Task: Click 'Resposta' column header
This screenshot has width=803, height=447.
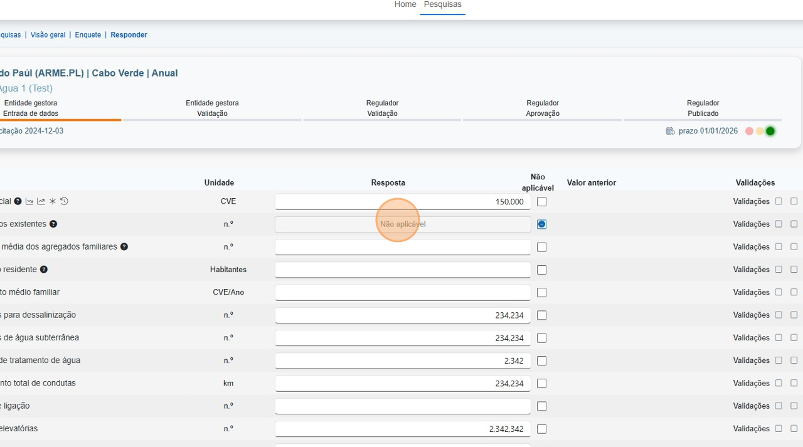Action: (x=388, y=183)
